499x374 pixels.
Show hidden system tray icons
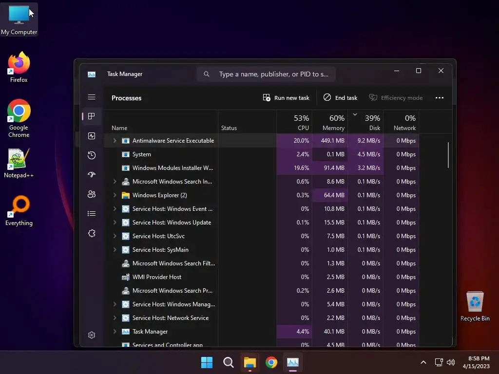click(423, 362)
